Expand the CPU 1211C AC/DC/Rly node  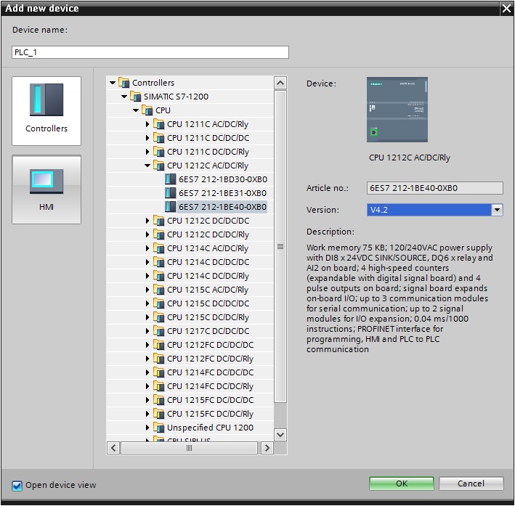click(147, 124)
